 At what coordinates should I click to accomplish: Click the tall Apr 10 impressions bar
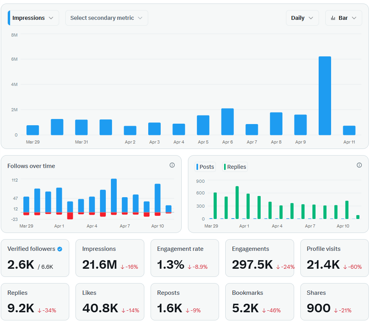point(325,96)
